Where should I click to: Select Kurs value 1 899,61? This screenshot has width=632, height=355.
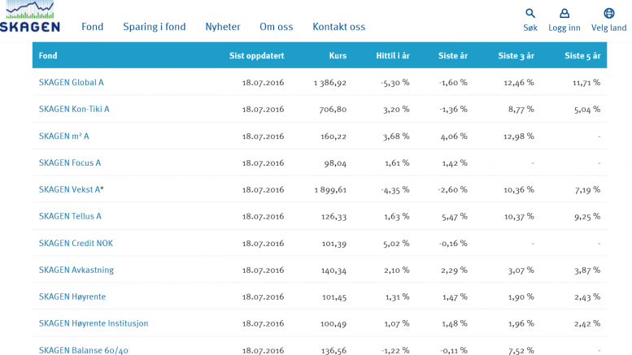tap(330, 189)
